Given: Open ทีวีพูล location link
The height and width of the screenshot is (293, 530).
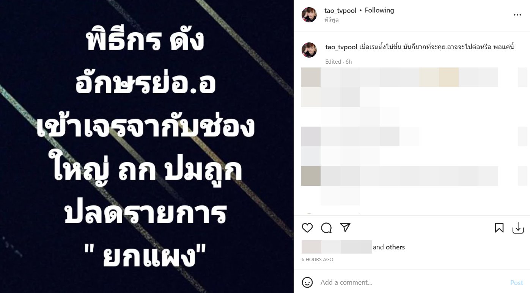Looking at the screenshot, I should click(x=332, y=20).
